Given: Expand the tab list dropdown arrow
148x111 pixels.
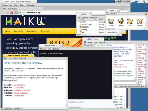Looking at the screenshot, I should (x=129, y=9).
